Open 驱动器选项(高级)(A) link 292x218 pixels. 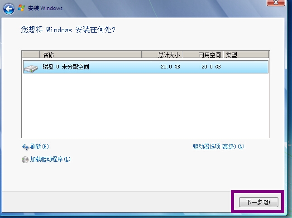(x=219, y=146)
